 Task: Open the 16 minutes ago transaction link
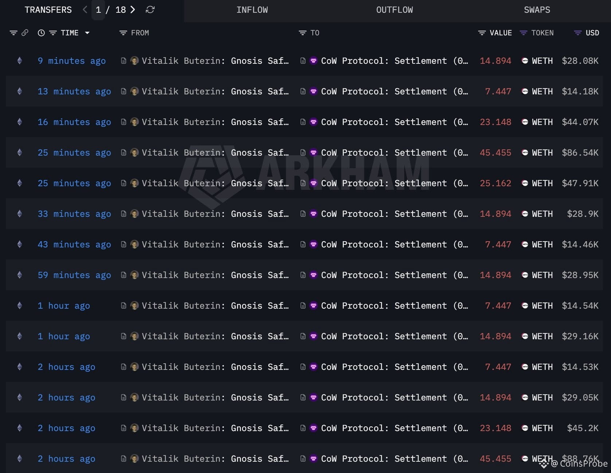(x=74, y=122)
